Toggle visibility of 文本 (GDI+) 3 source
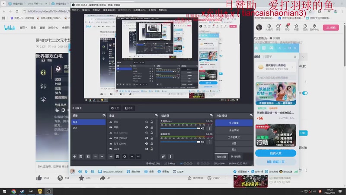Viewport: 346px width, 195px height. point(147,133)
